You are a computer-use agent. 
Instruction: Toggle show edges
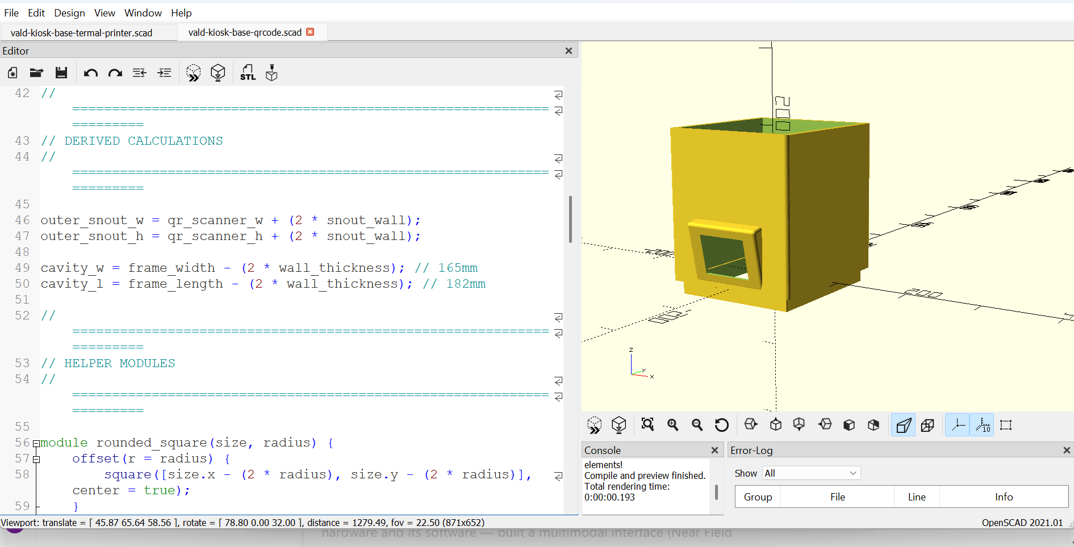coord(1006,425)
